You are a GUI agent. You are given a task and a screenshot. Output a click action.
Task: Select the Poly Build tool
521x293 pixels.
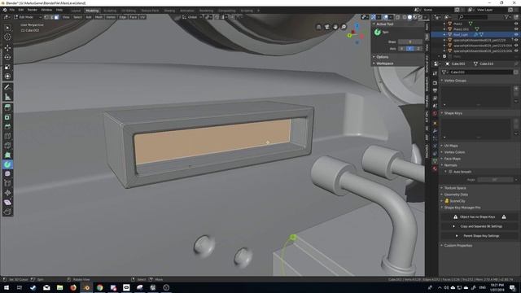7,155
